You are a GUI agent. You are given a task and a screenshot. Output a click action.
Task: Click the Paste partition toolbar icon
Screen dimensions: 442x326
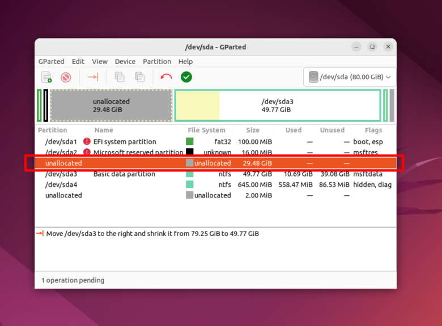pyautogui.click(x=139, y=77)
